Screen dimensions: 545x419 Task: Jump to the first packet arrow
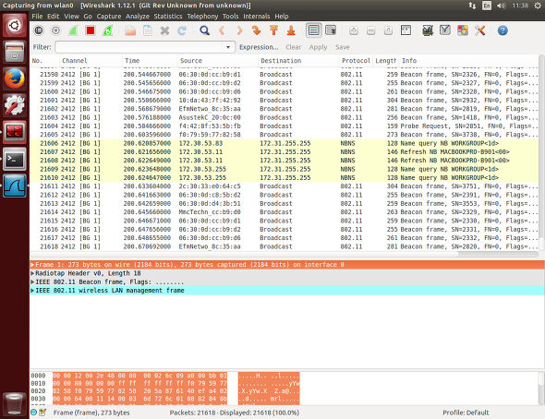click(x=274, y=30)
